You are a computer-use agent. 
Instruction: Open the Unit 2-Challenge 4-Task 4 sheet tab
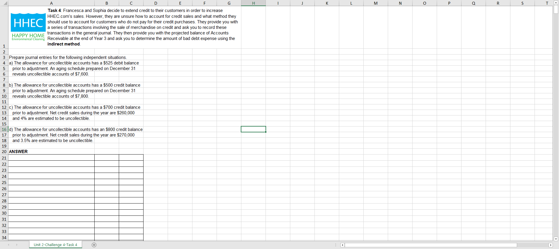click(55, 245)
